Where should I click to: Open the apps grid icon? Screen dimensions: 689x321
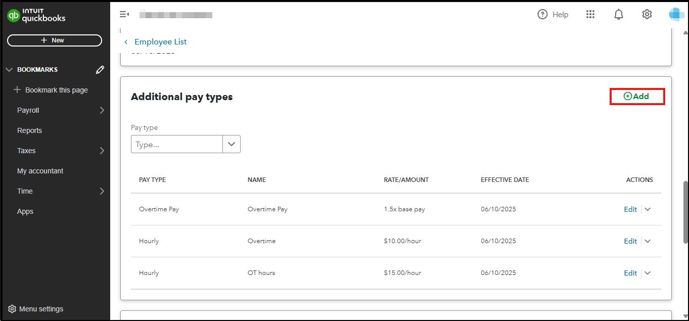590,14
